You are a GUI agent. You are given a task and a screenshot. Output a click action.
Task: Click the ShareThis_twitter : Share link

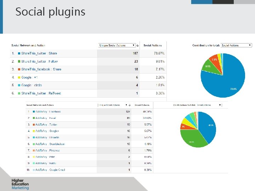click(39, 53)
